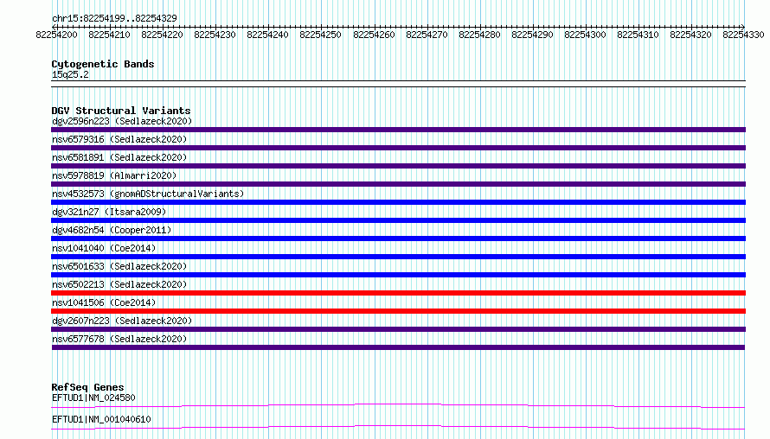The width and height of the screenshot is (770, 439).
Task: Click ruler position 82254310
Action: click(638, 35)
